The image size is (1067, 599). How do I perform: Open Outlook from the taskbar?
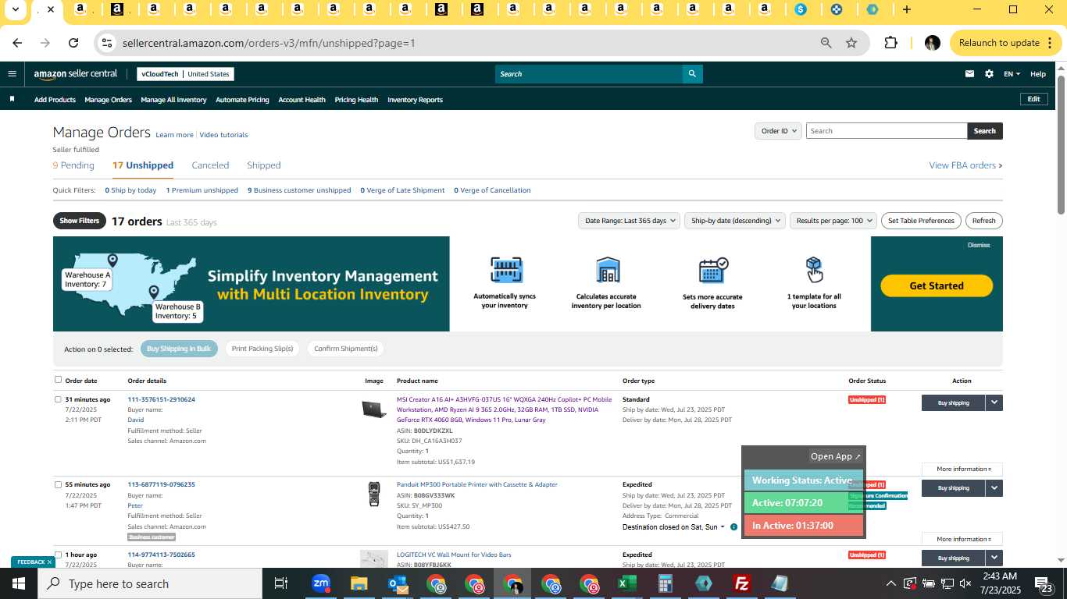pos(398,583)
